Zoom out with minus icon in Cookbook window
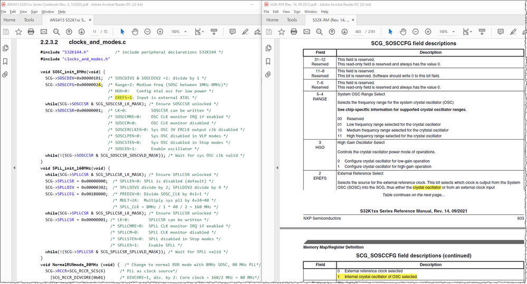 (x=147, y=32)
